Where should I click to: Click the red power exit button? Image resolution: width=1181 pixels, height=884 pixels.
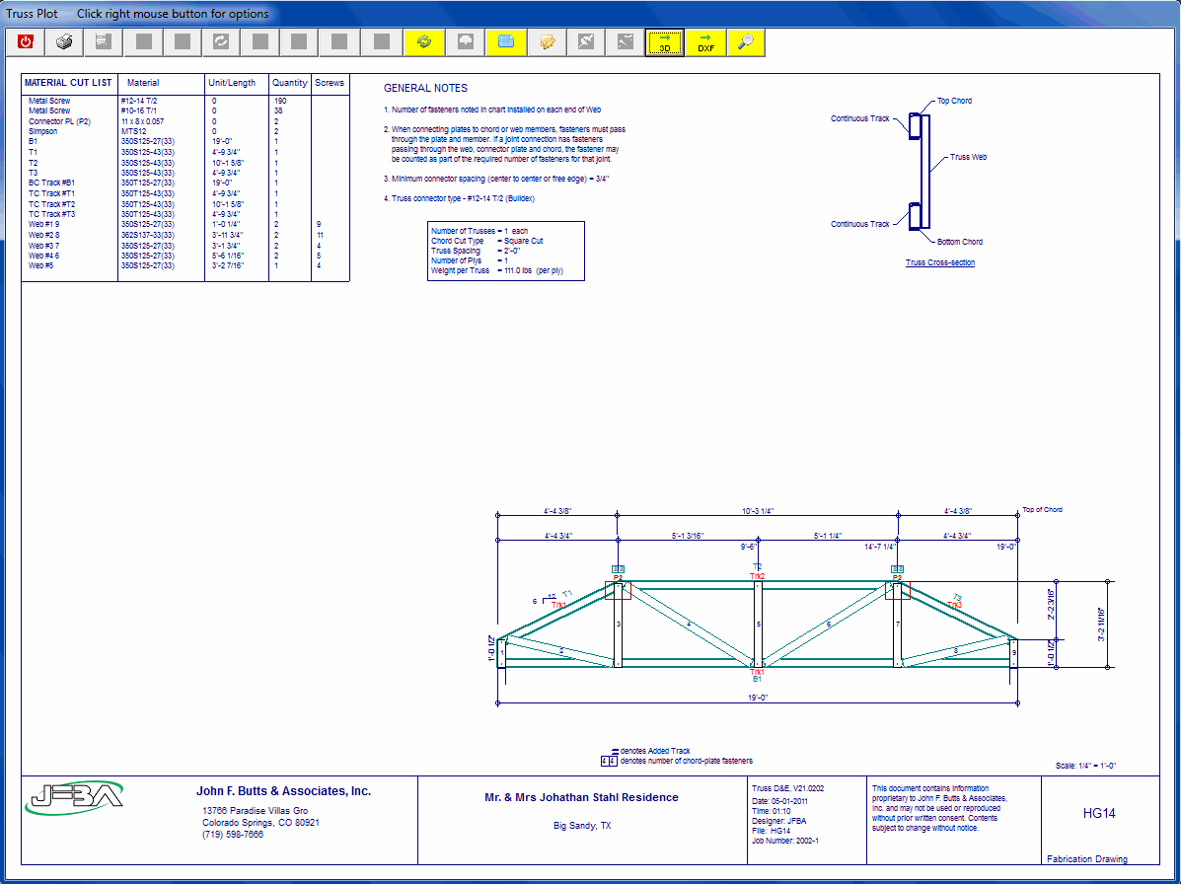pyautogui.click(x=26, y=42)
